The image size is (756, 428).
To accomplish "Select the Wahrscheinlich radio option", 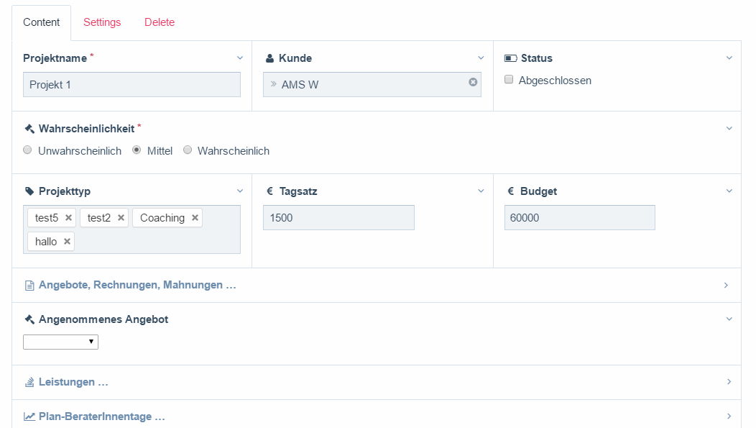I will point(188,150).
